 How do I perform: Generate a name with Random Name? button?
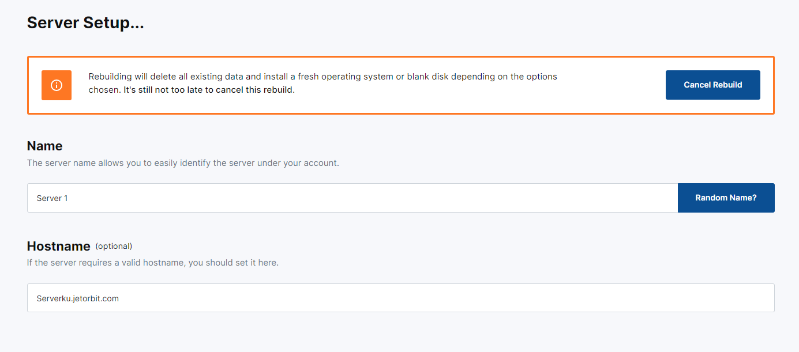[726, 198]
